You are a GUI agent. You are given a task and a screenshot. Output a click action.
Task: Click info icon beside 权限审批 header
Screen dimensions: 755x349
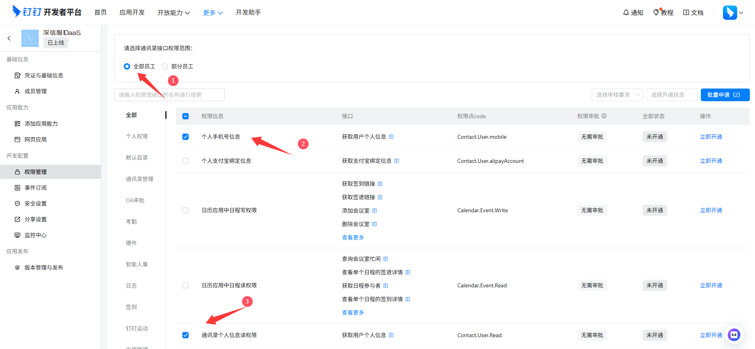pyautogui.click(x=604, y=116)
